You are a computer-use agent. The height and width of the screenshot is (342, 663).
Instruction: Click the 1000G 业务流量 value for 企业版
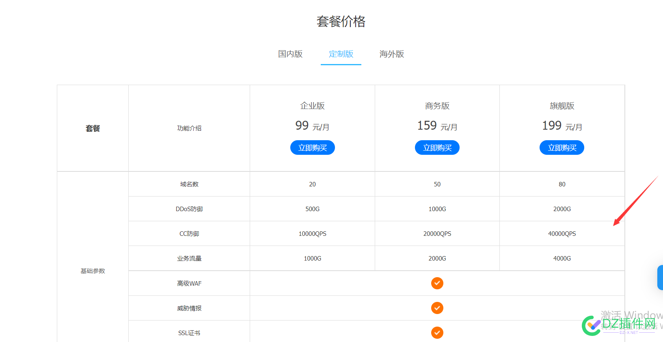point(312,258)
